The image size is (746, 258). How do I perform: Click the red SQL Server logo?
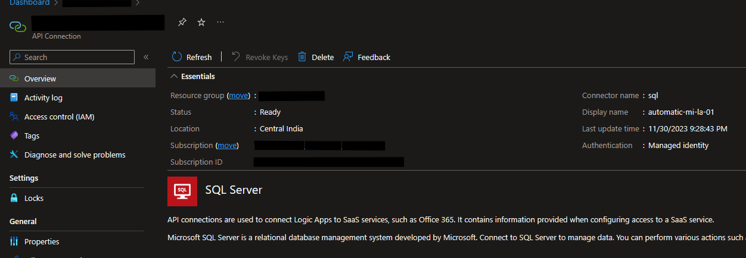click(182, 191)
